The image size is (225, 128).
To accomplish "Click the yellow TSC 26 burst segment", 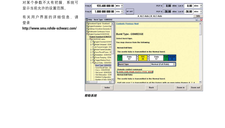I will (x=143, y=58).
